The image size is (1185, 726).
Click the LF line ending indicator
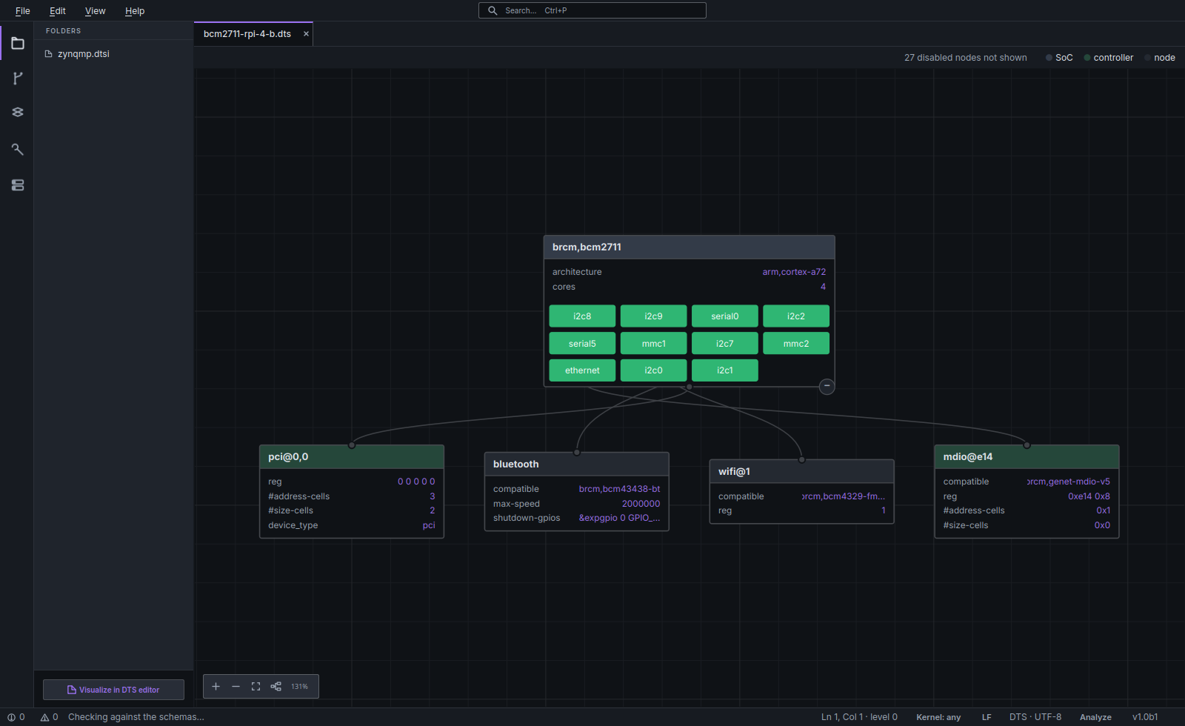987,717
